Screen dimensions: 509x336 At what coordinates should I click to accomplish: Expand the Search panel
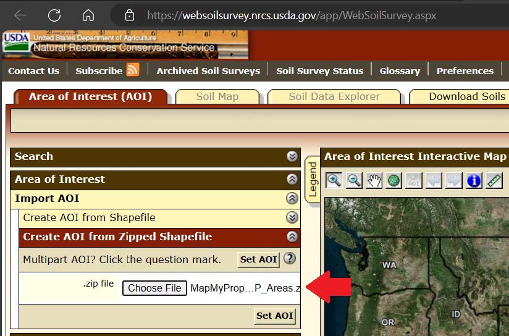(292, 157)
